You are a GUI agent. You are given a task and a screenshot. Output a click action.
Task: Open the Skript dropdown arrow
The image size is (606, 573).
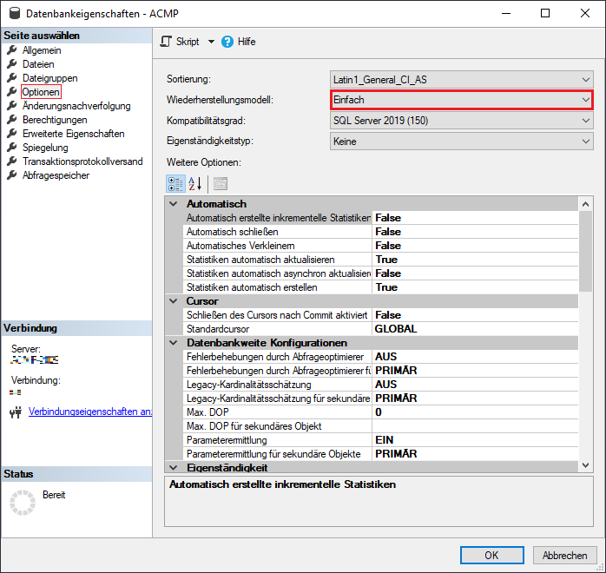pyautogui.click(x=211, y=42)
